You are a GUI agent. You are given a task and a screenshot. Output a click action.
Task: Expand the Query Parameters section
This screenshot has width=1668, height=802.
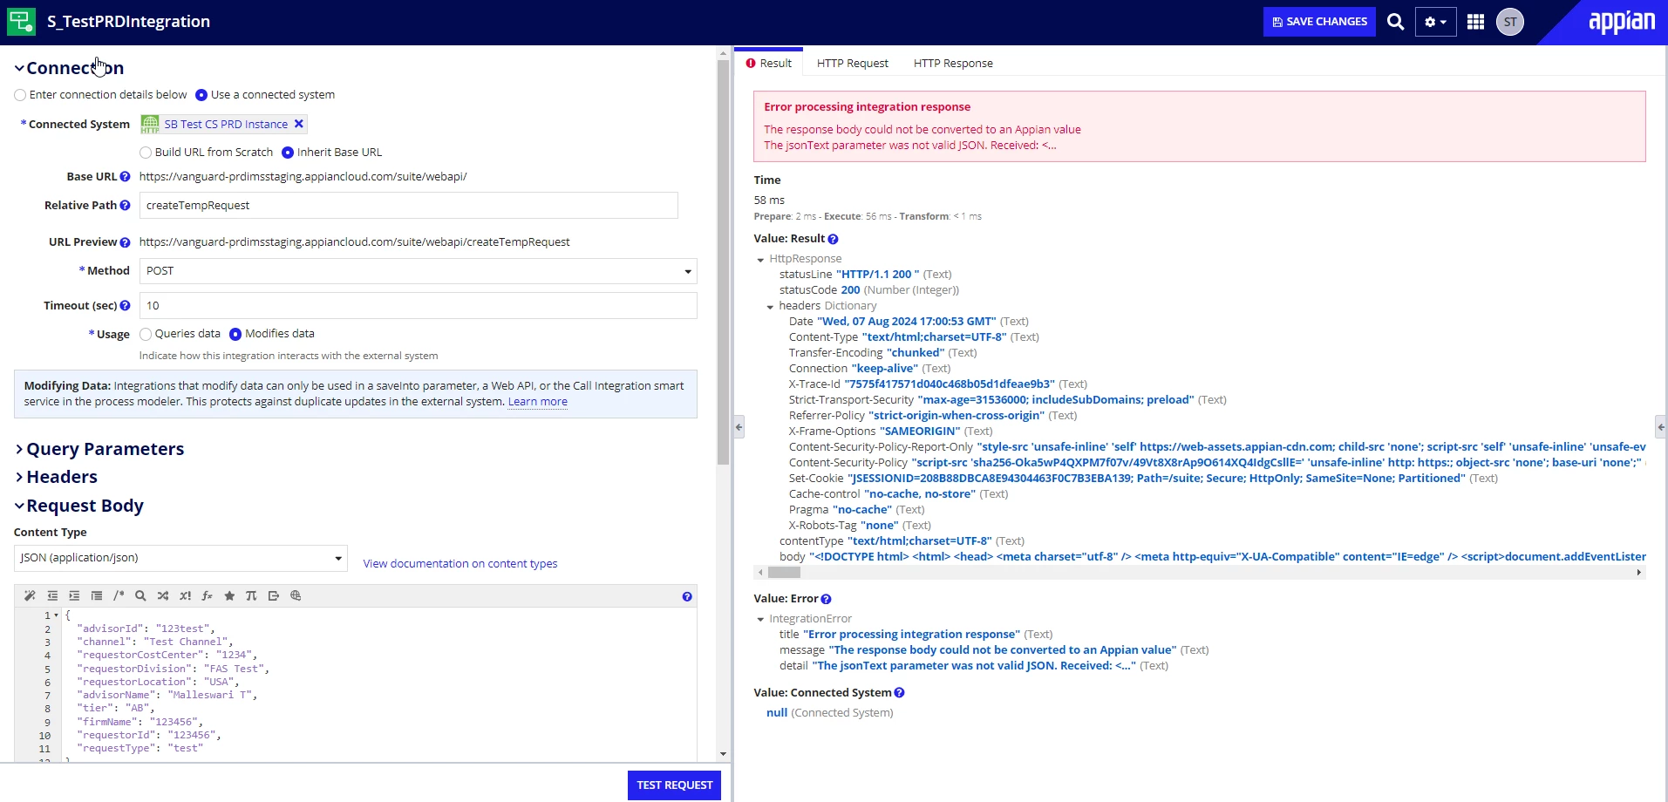pos(19,449)
